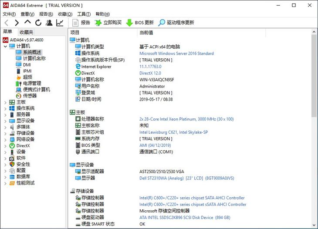
Task: Go back with the left arrow toolbar icon
Action: pyautogui.click(x=7, y=23)
